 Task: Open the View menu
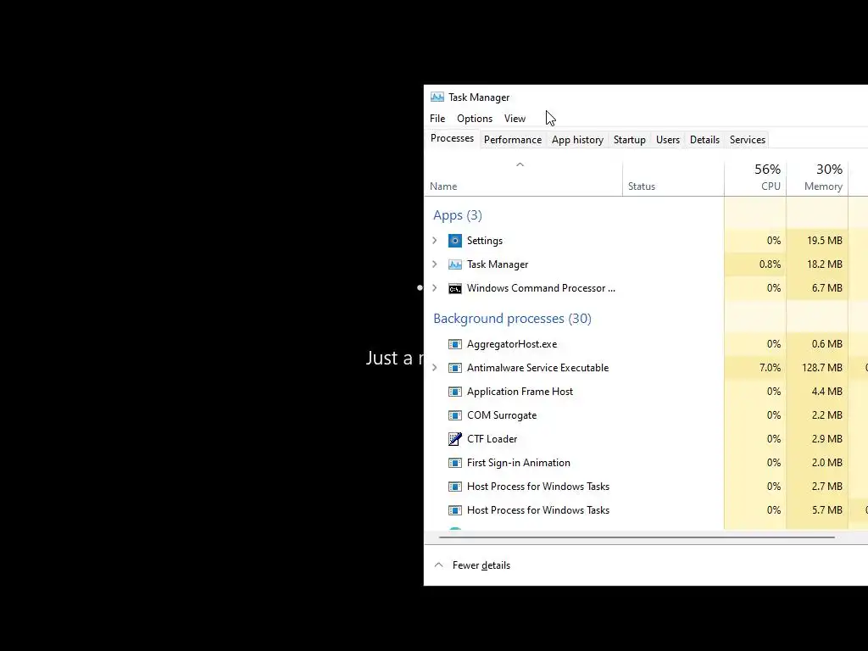click(x=515, y=119)
